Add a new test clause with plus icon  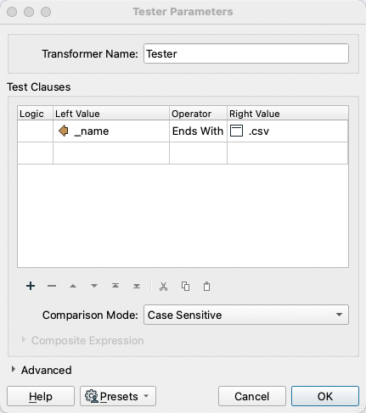click(x=31, y=286)
